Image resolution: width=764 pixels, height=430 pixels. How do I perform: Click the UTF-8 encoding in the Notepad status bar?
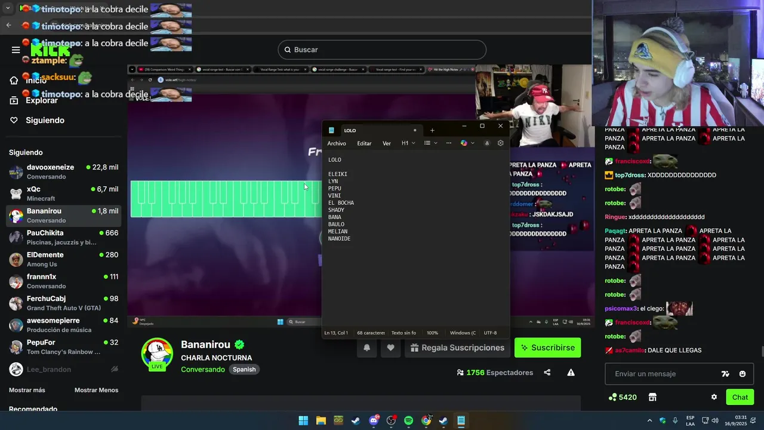coord(490,333)
